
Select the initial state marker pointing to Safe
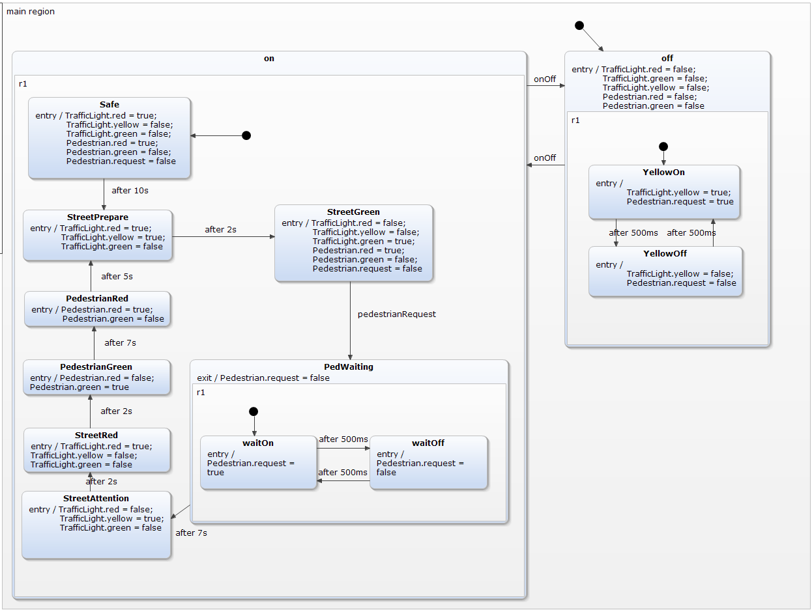click(x=246, y=135)
